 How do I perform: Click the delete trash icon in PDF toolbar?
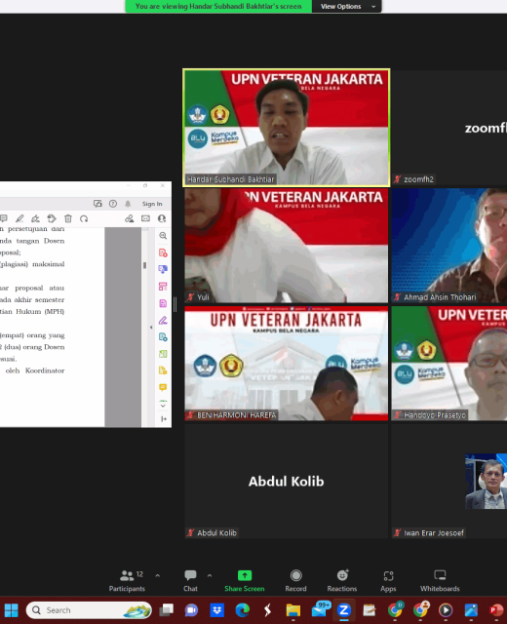(x=68, y=218)
